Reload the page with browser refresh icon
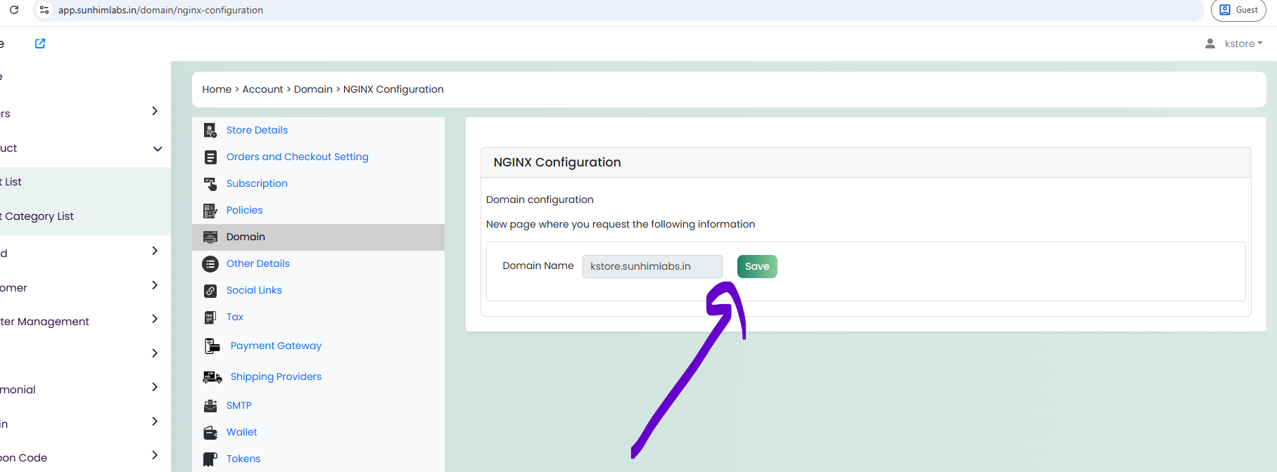The width and height of the screenshot is (1277, 472). (x=14, y=10)
